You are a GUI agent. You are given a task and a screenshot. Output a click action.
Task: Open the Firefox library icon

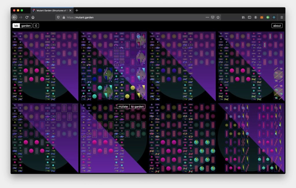click(x=243, y=17)
